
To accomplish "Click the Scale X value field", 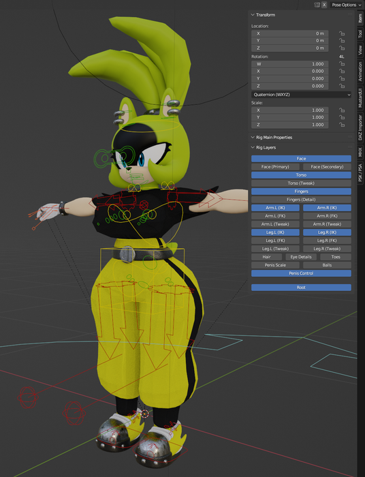I will click(289, 110).
